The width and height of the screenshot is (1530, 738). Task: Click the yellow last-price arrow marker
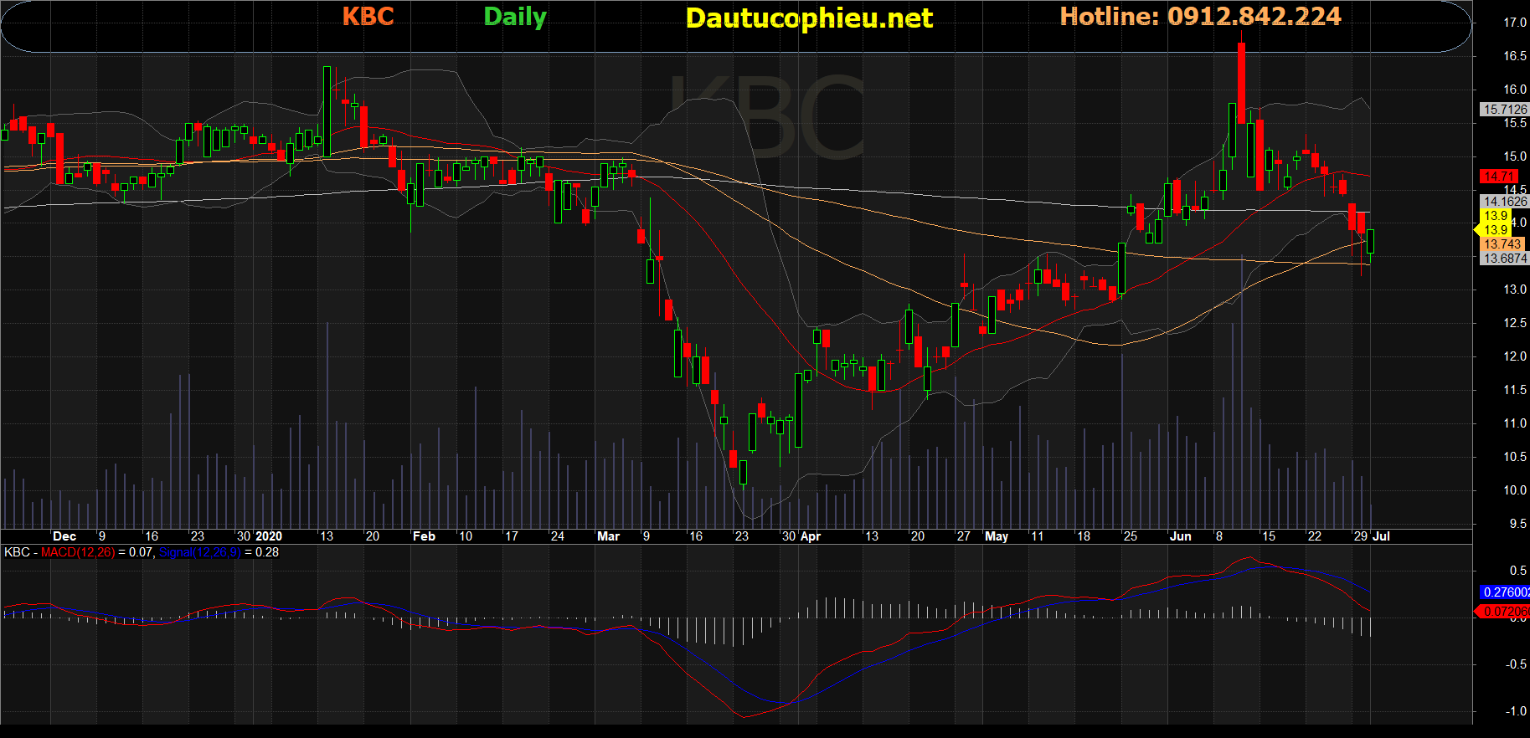pyautogui.click(x=1478, y=229)
